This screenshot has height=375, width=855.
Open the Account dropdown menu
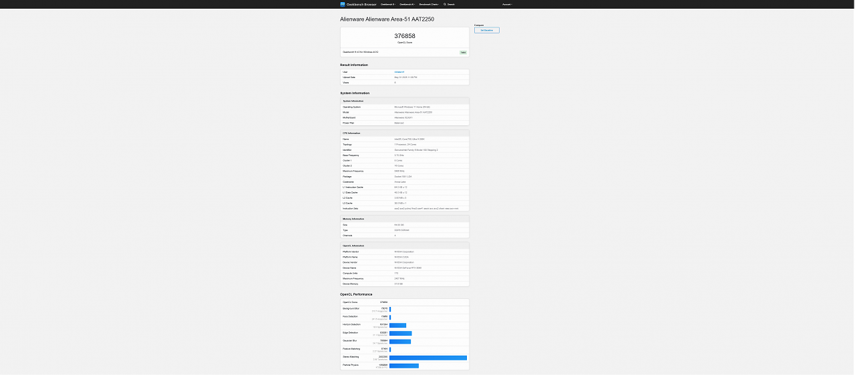pyautogui.click(x=507, y=4)
